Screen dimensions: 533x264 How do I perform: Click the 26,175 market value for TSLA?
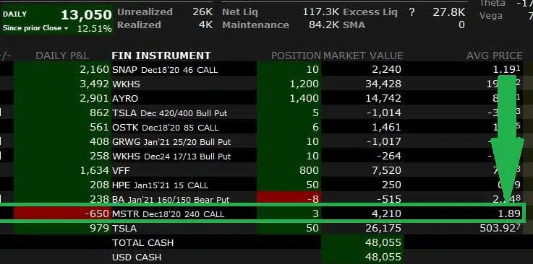tap(383, 228)
